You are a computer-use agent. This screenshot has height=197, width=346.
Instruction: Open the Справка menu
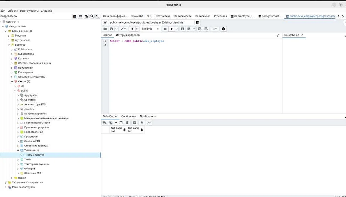[x=47, y=10]
